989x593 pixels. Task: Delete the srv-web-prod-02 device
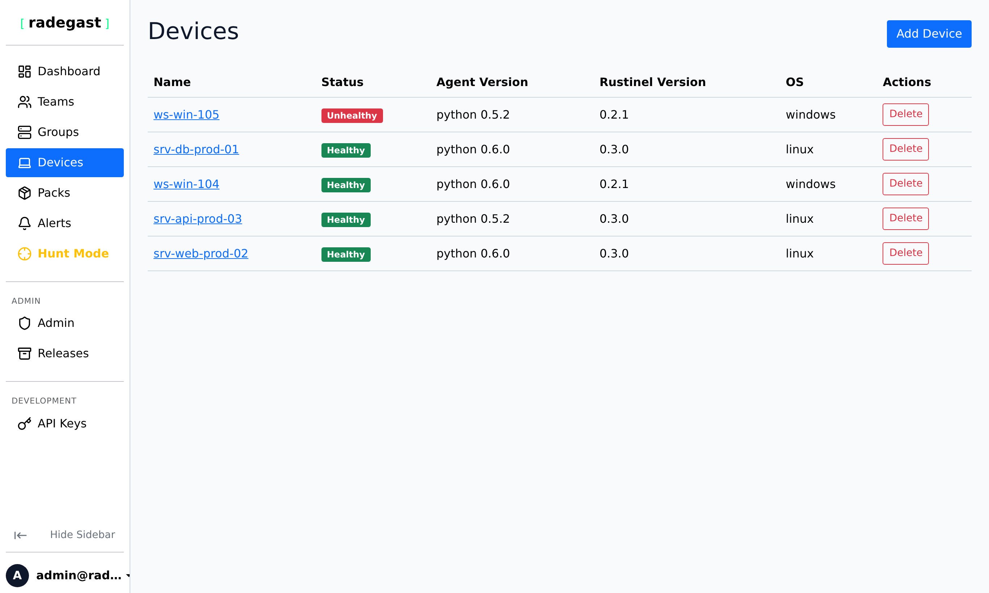905,254
